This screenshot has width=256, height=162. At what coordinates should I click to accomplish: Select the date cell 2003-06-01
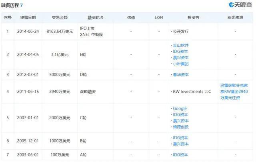28,155
